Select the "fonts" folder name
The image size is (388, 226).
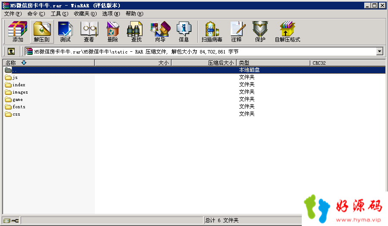[x=19, y=107]
